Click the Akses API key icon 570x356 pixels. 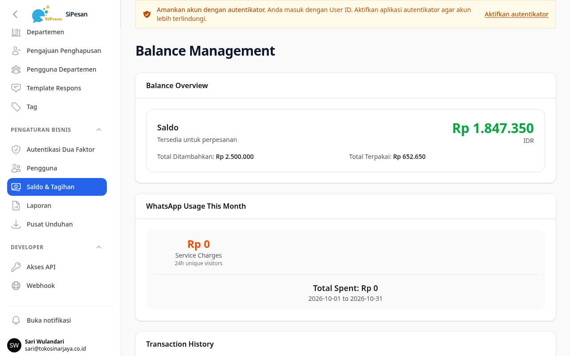coord(16,267)
